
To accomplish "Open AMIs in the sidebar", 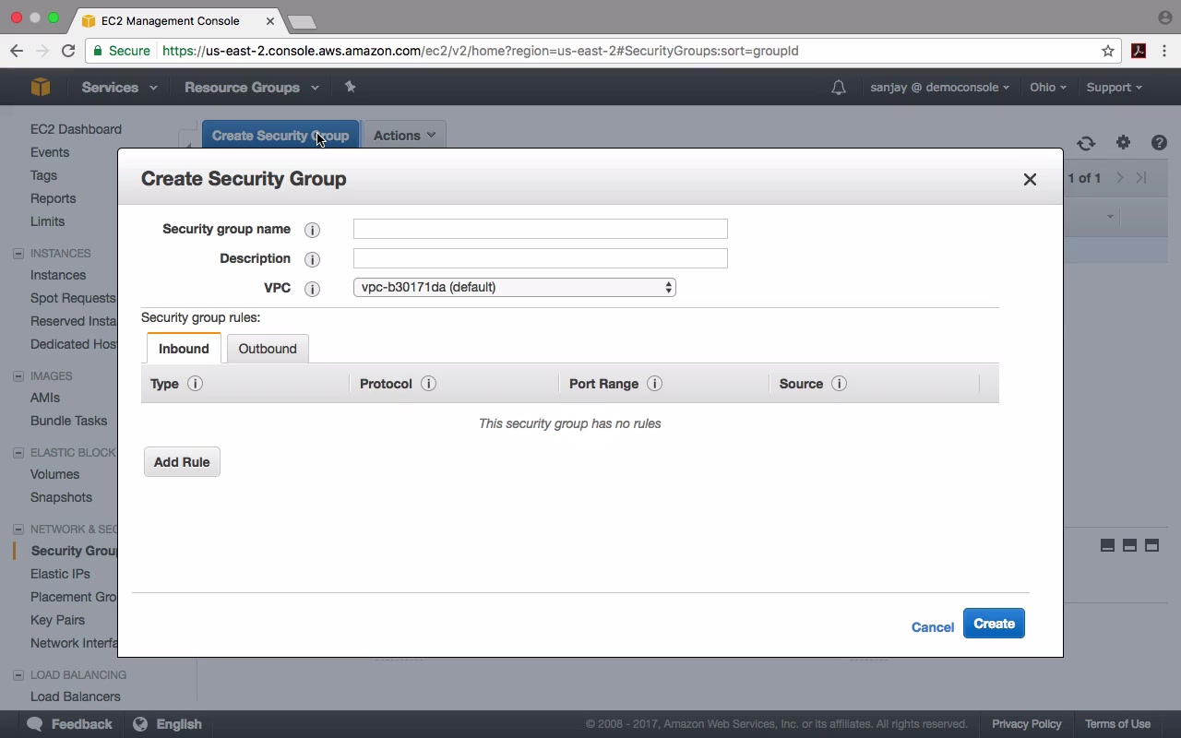I will tap(45, 398).
